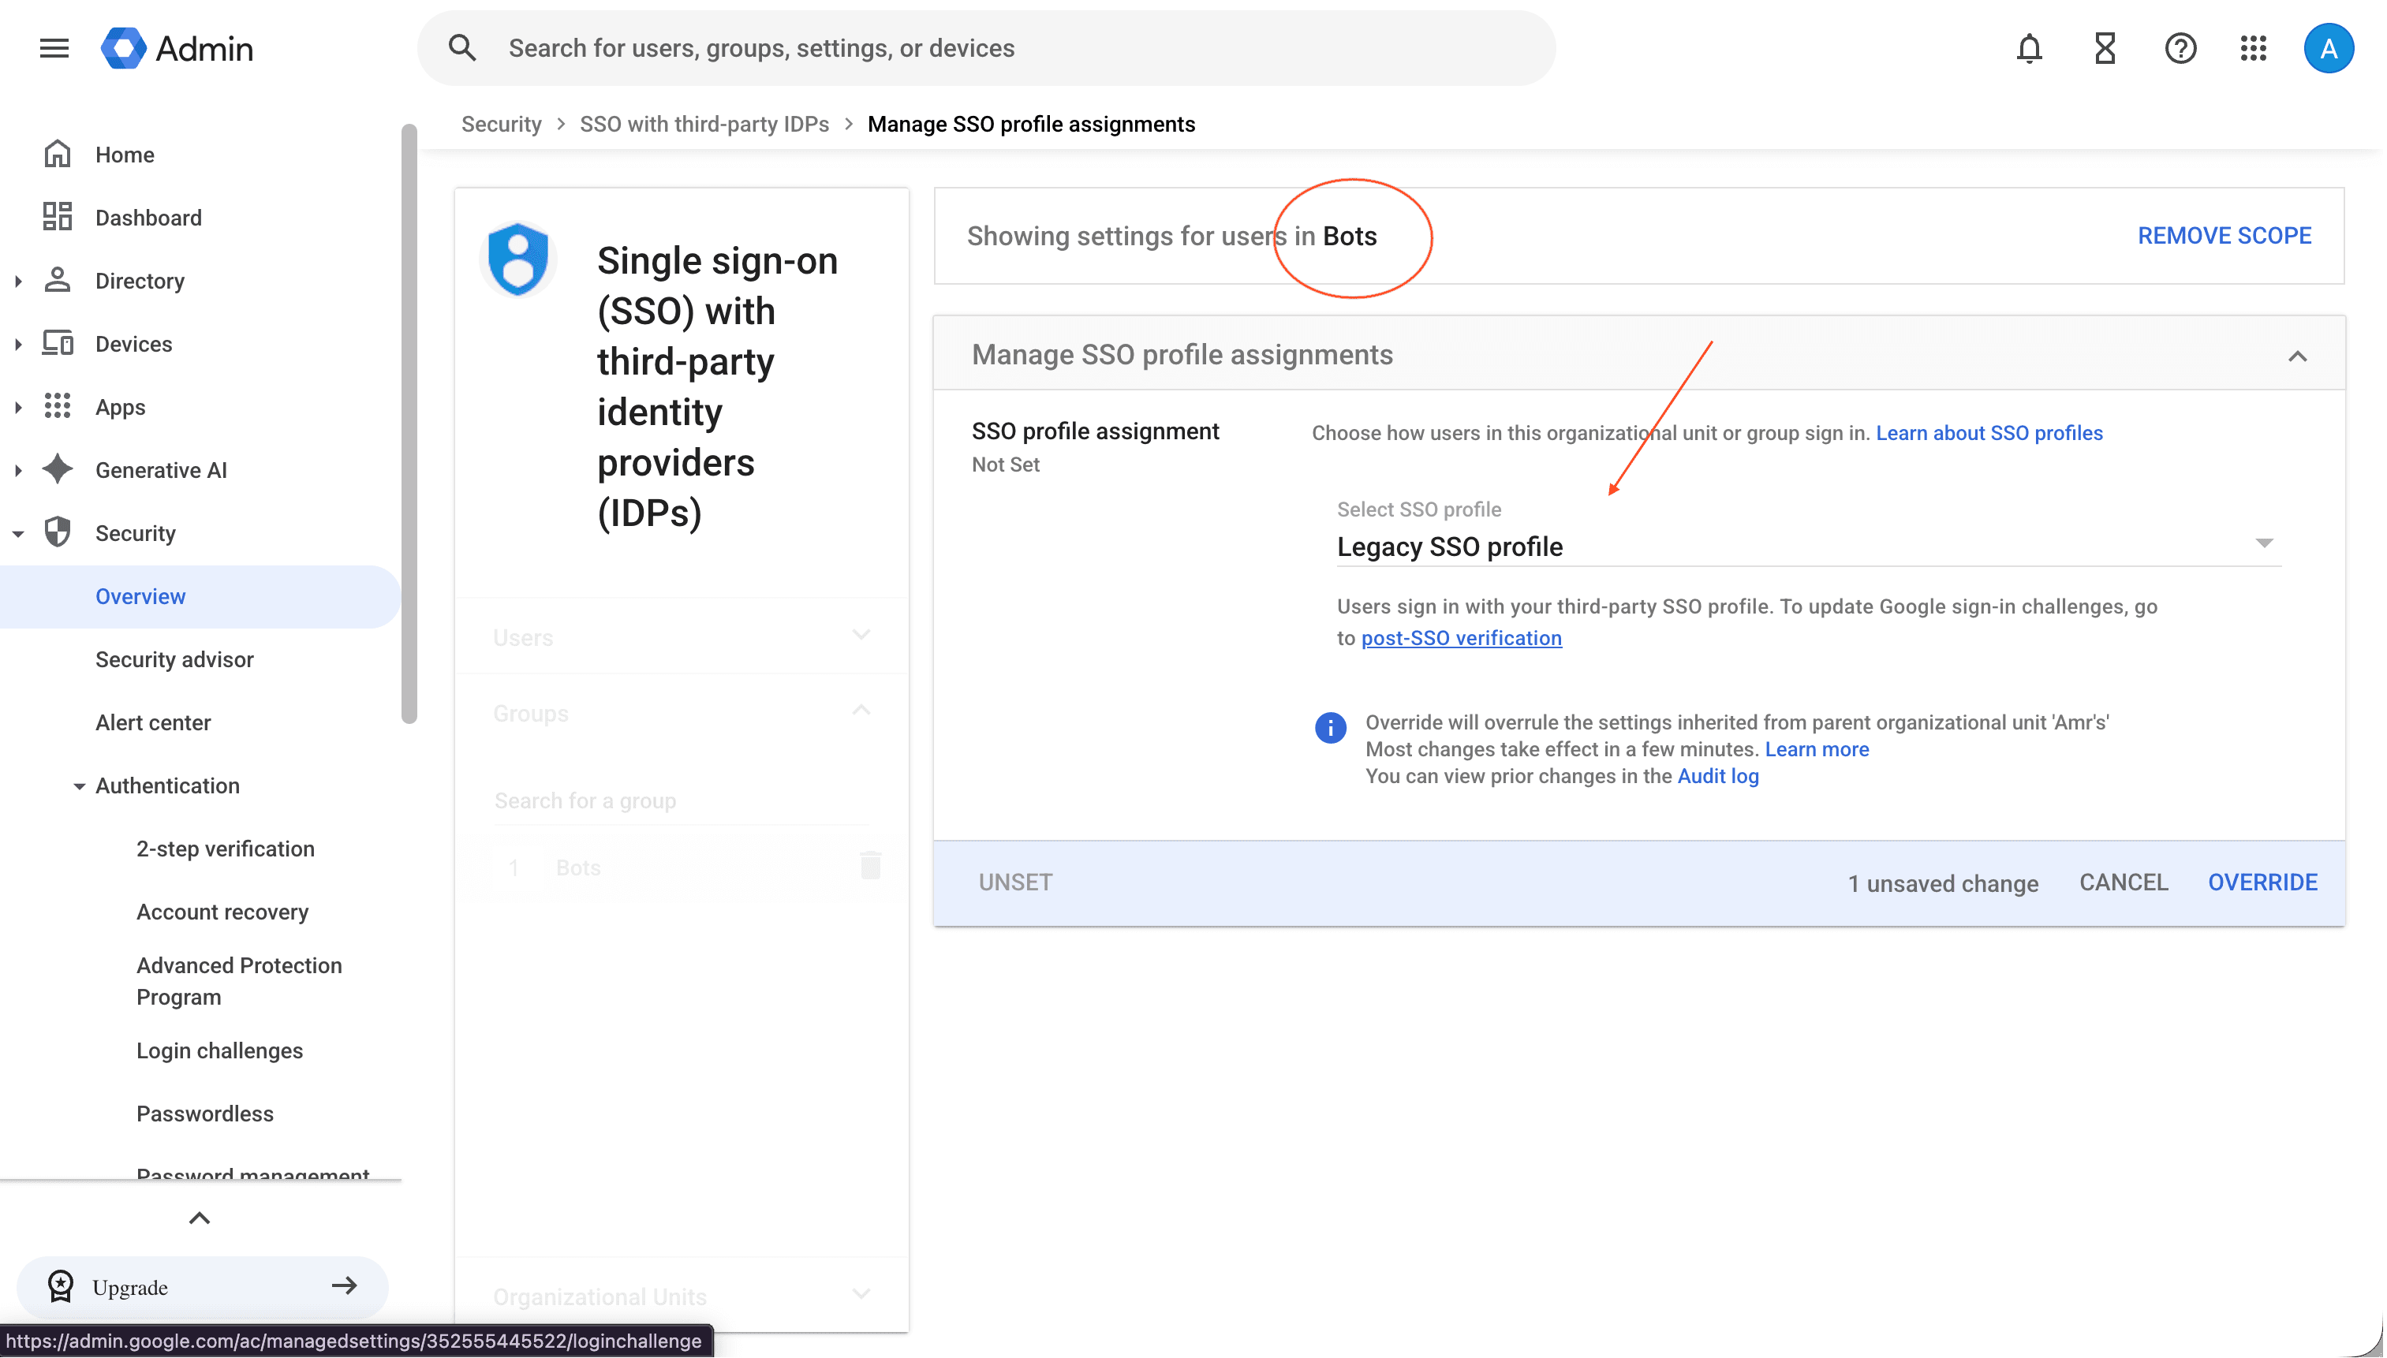Click the Google Admin logo

click(x=177, y=47)
